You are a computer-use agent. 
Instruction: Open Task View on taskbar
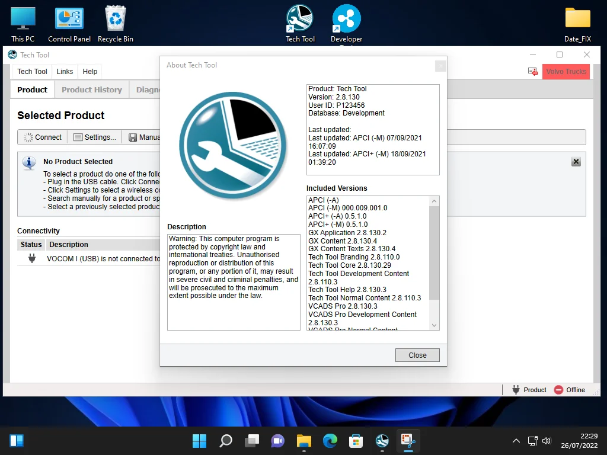point(251,441)
